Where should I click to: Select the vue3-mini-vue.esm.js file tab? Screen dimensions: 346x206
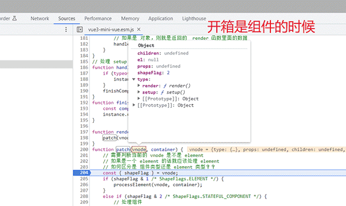[x=111, y=30]
